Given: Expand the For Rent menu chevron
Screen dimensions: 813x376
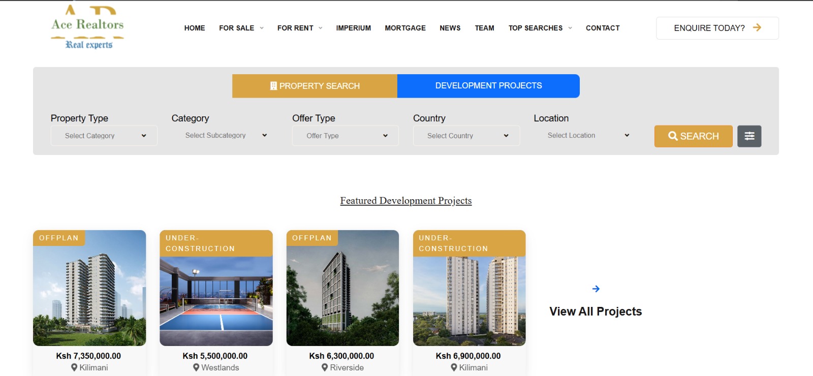Looking at the screenshot, I should click(320, 28).
